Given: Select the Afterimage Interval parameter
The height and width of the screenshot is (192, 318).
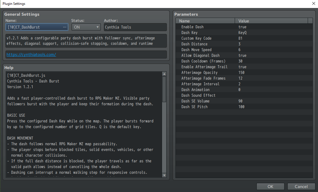Looking at the screenshot, I should click(244, 84).
